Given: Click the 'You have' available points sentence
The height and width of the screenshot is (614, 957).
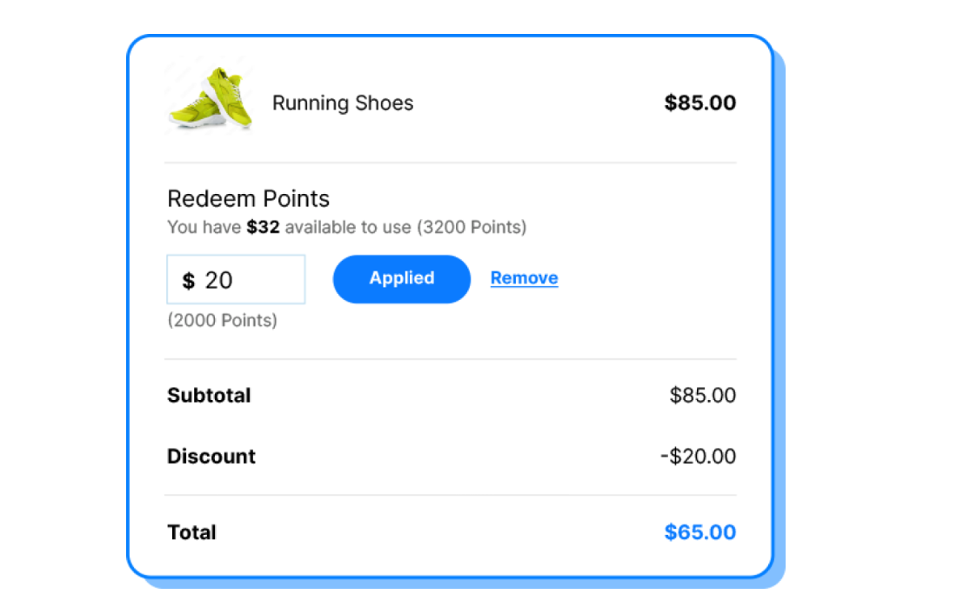Looking at the screenshot, I should click(346, 227).
